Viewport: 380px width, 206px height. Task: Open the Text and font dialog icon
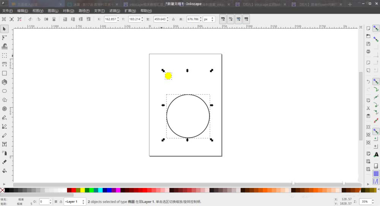(x=376, y=154)
